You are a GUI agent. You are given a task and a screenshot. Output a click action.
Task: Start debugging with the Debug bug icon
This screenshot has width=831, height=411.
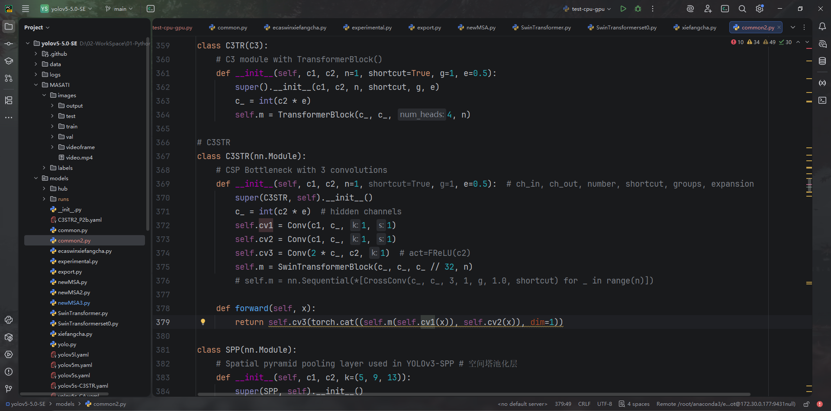click(638, 9)
